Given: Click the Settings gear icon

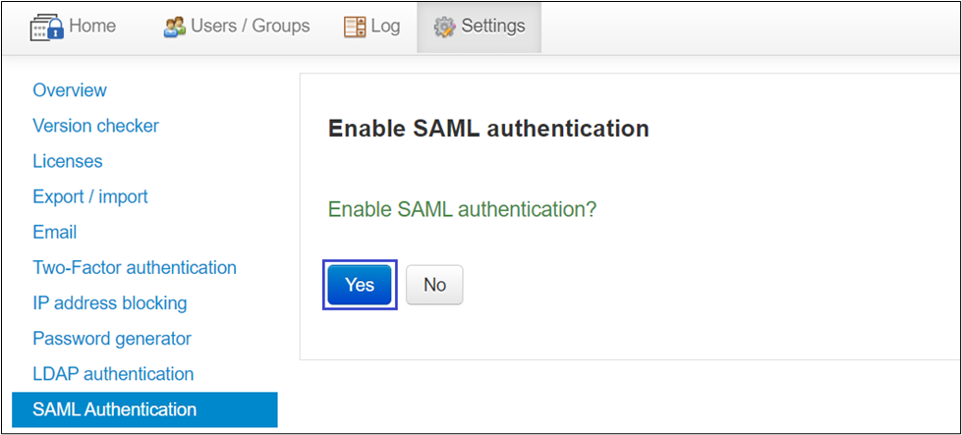Looking at the screenshot, I should pos(444,27).
